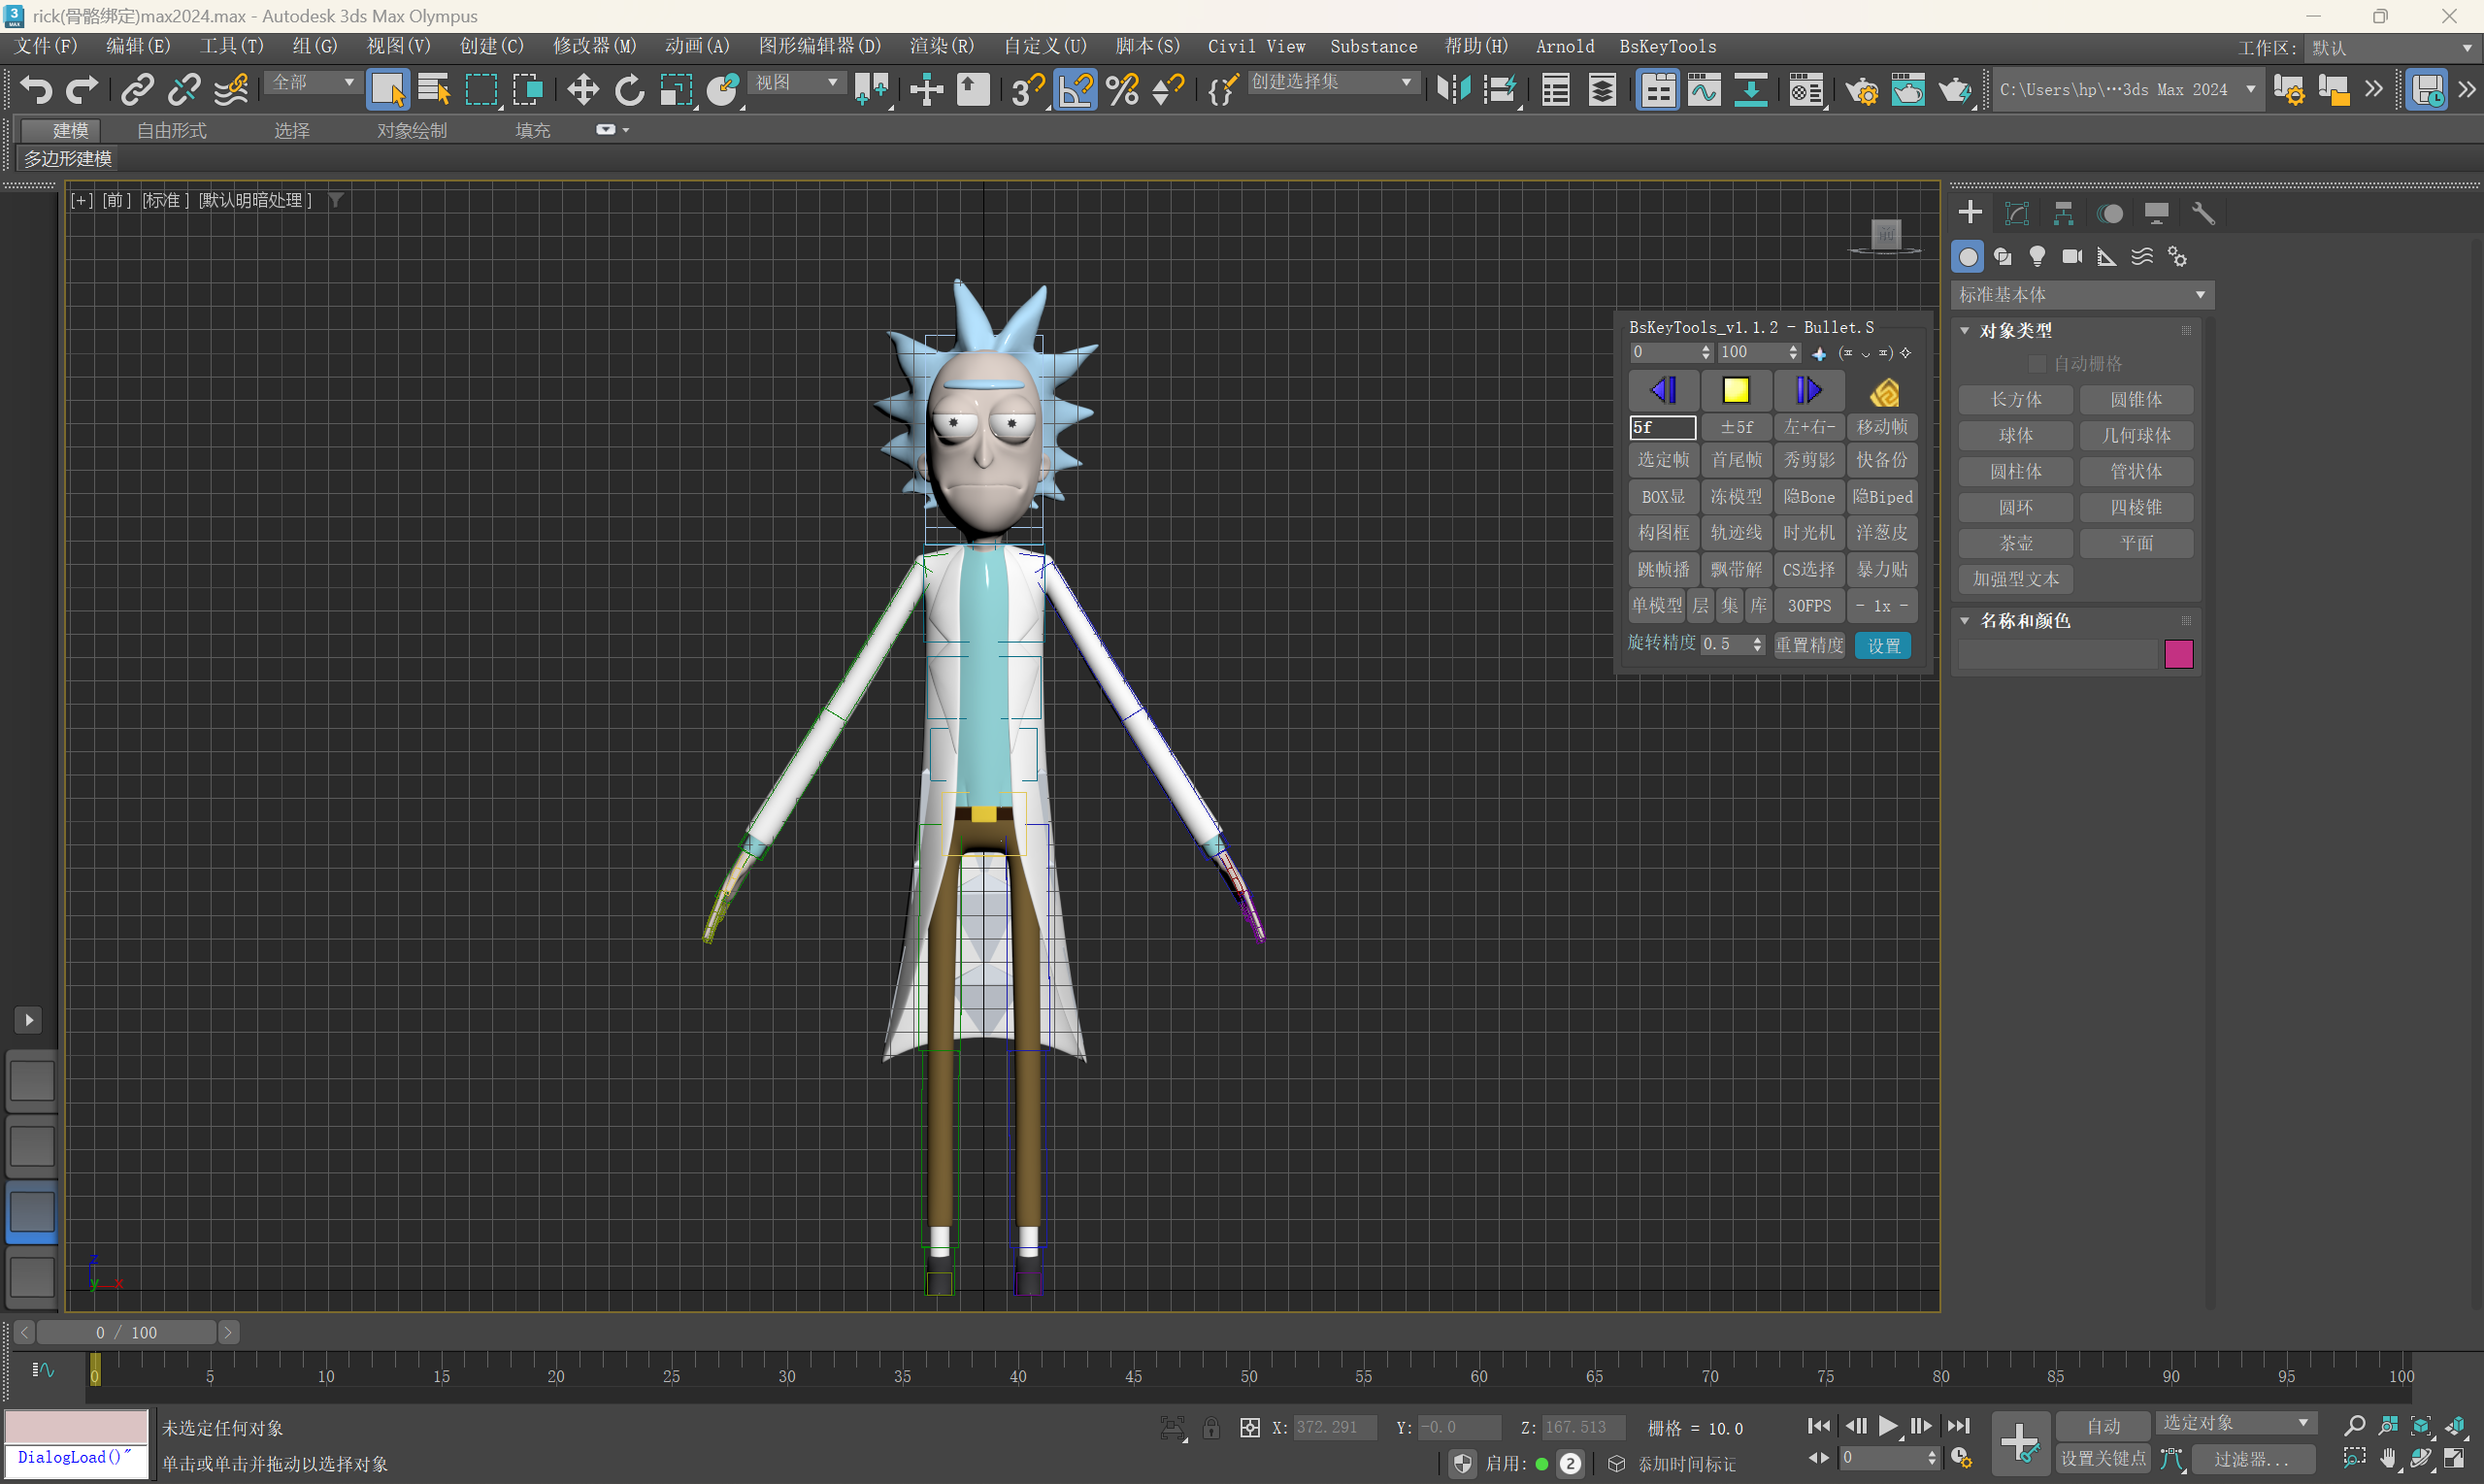Viewport: 2484px width, 1484px height.
Task: Activate the Select and Rotate tool
Action: click(x=629, y=90)
